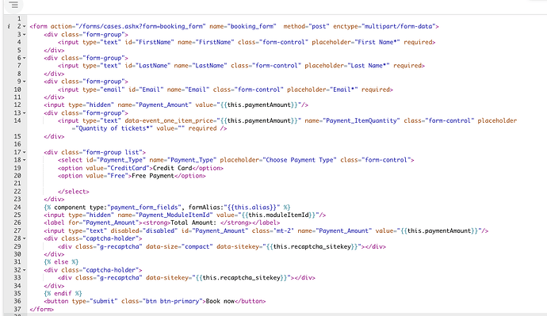547x316 pixels.
Task: Click the "{% else %}" template tag
Action: [61, 262]
